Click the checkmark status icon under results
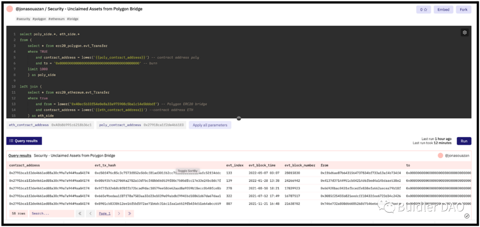Screen dimensions: 480x227 tap(467, 216)
